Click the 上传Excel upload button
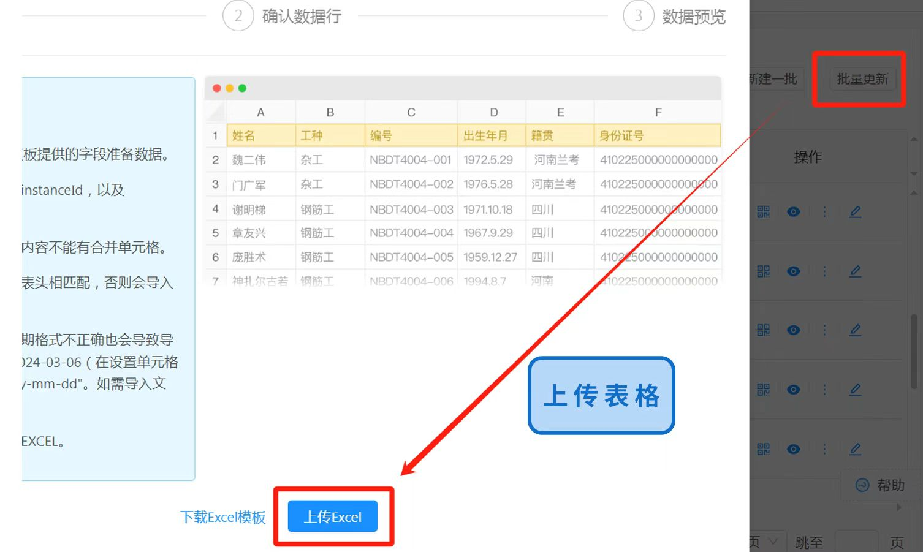 333,516
